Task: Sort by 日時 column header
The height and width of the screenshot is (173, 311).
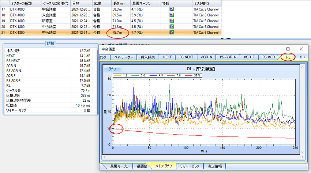Action: [81, 3]
